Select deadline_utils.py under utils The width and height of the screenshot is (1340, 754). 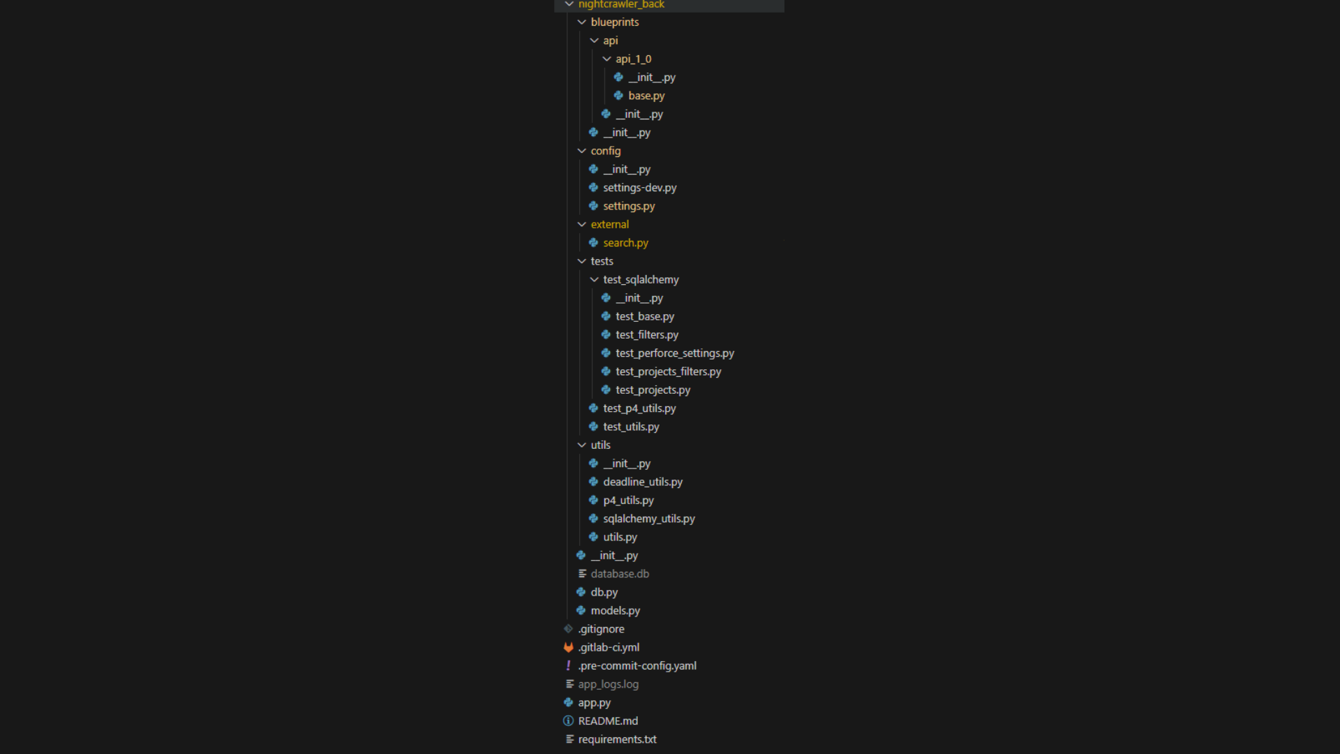pyautogui.click(x=642, y=482)
